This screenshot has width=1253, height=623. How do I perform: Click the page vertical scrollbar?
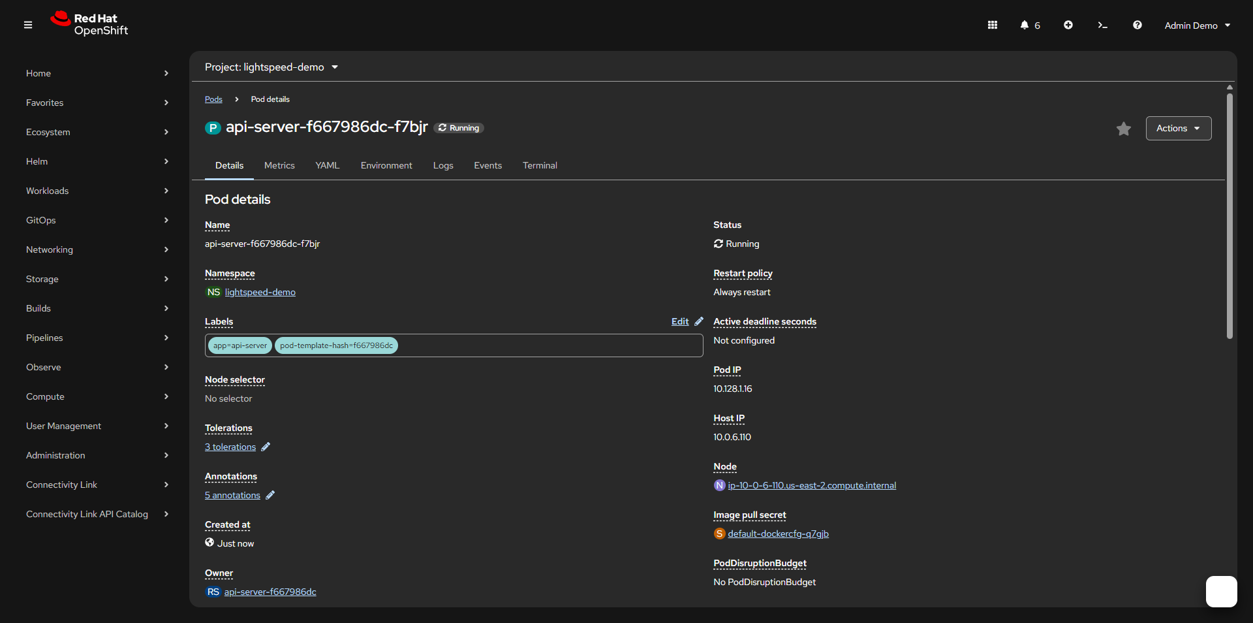click(1230, 216)
